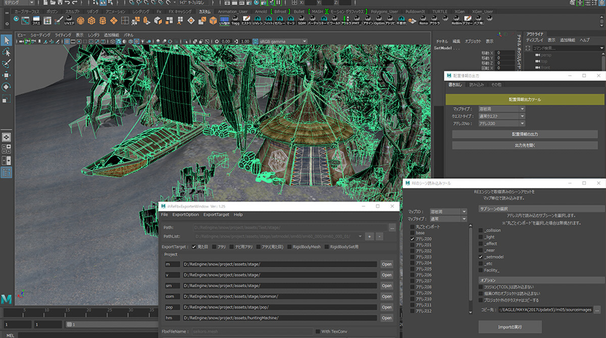Click the ヒストリ shelf icon
This screenshot has height=338, width=606.
tap(246, 20)
